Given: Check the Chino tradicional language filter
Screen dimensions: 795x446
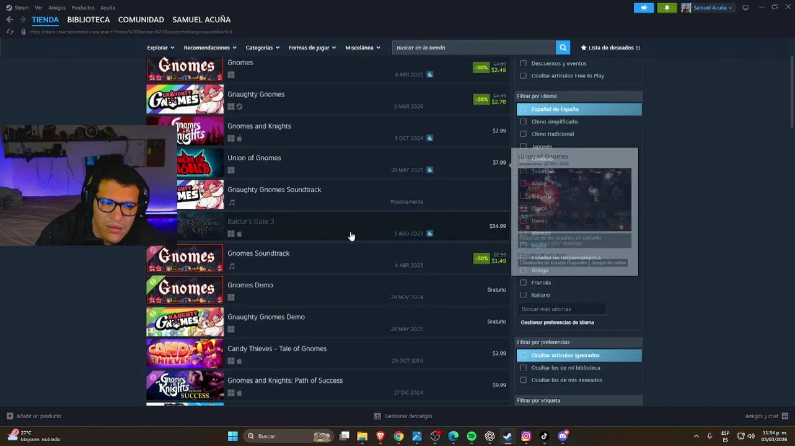Looking at the screenshot, I should click(x=524, y=134).
